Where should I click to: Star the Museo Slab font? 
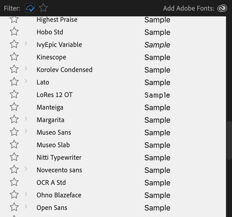pyautogui.click(x=14, y=145)
